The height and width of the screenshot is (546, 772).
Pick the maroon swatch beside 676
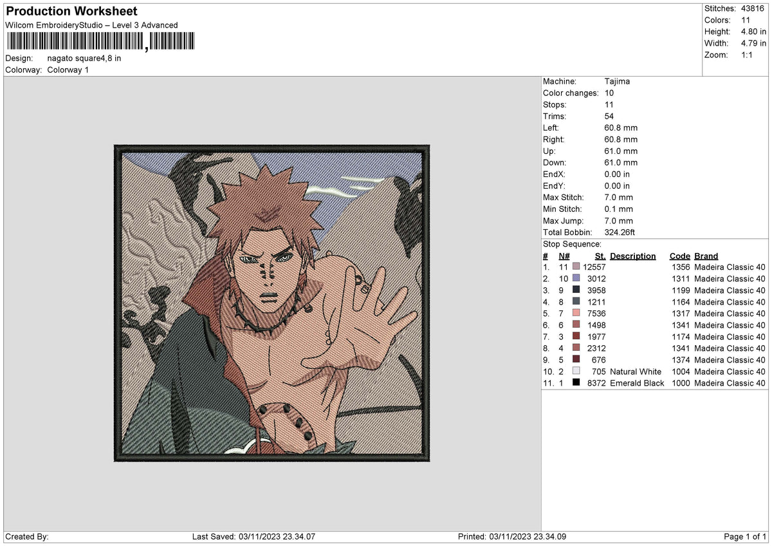pyautogui.click(x=576, y=359)
